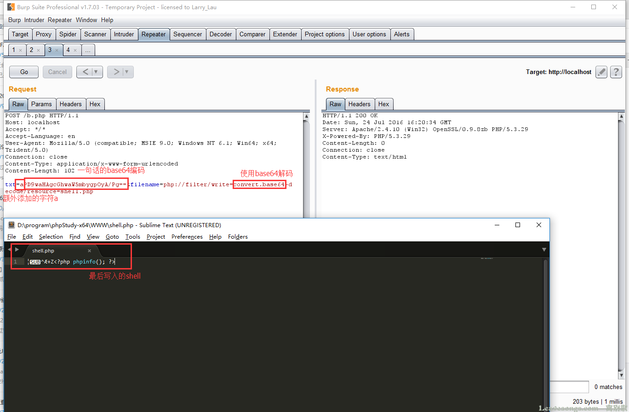
Task: Open Repeater help question mark icon
Action: click(616, 72)
